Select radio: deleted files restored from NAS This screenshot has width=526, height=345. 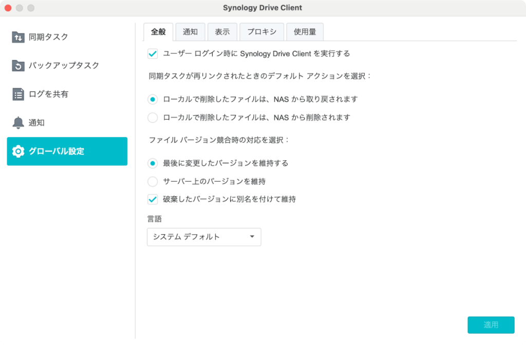(x=153, y=99)
